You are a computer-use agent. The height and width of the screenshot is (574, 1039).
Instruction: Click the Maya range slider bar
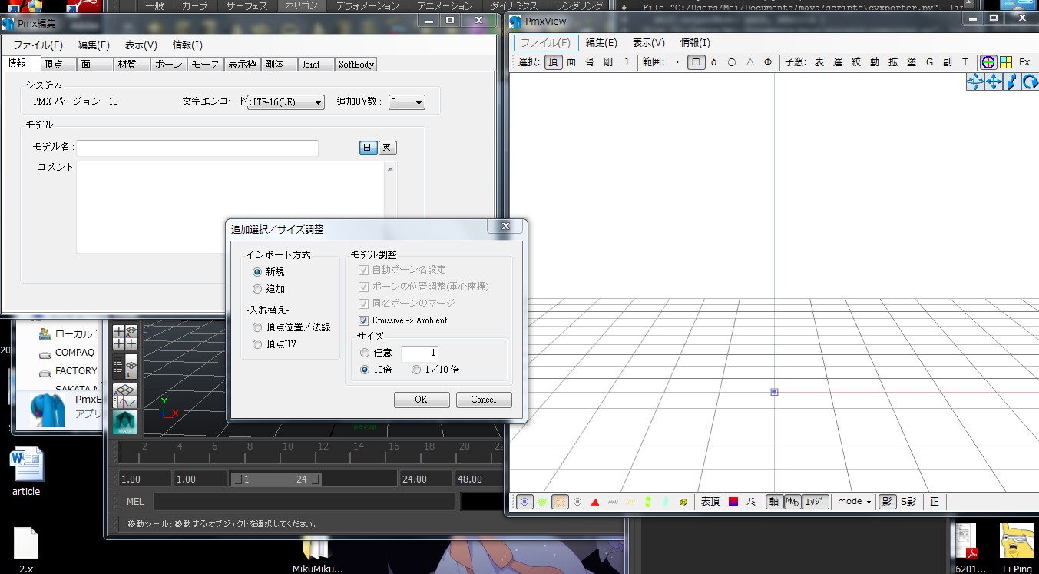276,479
